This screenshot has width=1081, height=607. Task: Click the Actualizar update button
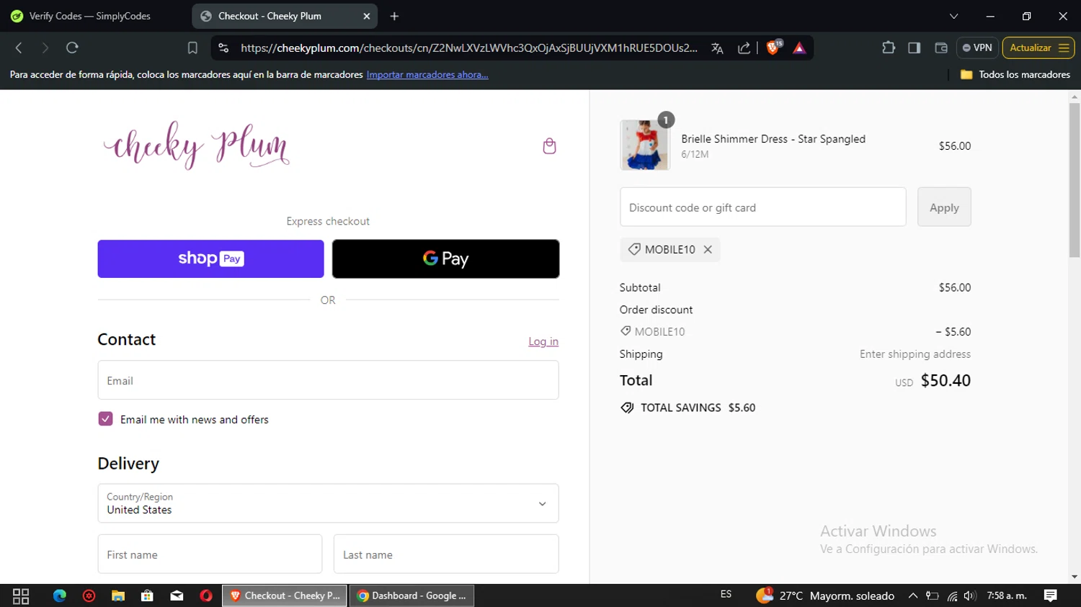pos(1038,48)
